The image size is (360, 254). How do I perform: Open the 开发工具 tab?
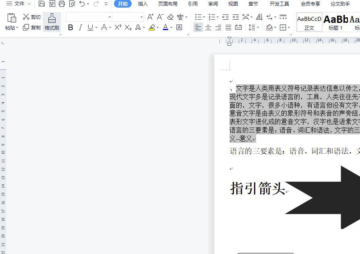click(x=279, y=4)
